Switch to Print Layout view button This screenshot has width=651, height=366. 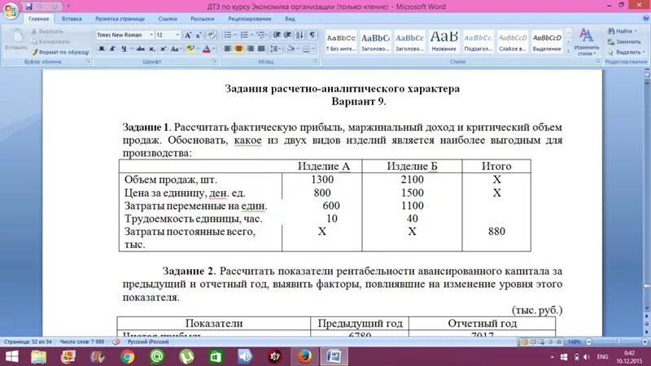point(524,342)
